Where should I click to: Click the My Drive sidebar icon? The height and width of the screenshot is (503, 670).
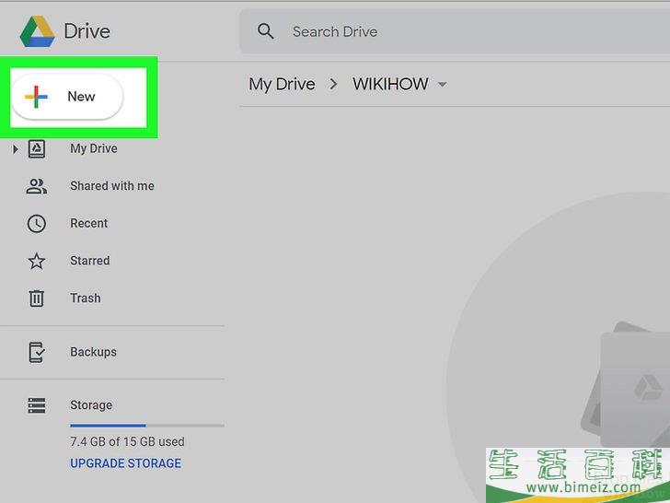37,149
